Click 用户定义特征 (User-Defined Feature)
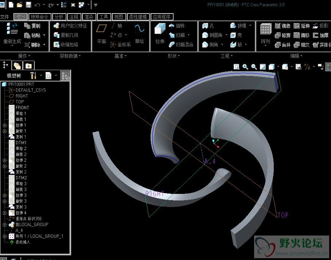The width and height of the screenshot is (331, 260). (x=70, y=26)
